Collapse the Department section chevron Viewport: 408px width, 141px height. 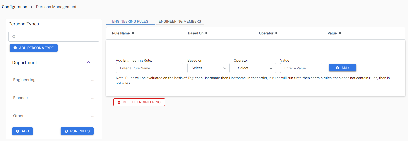[89, 62]
